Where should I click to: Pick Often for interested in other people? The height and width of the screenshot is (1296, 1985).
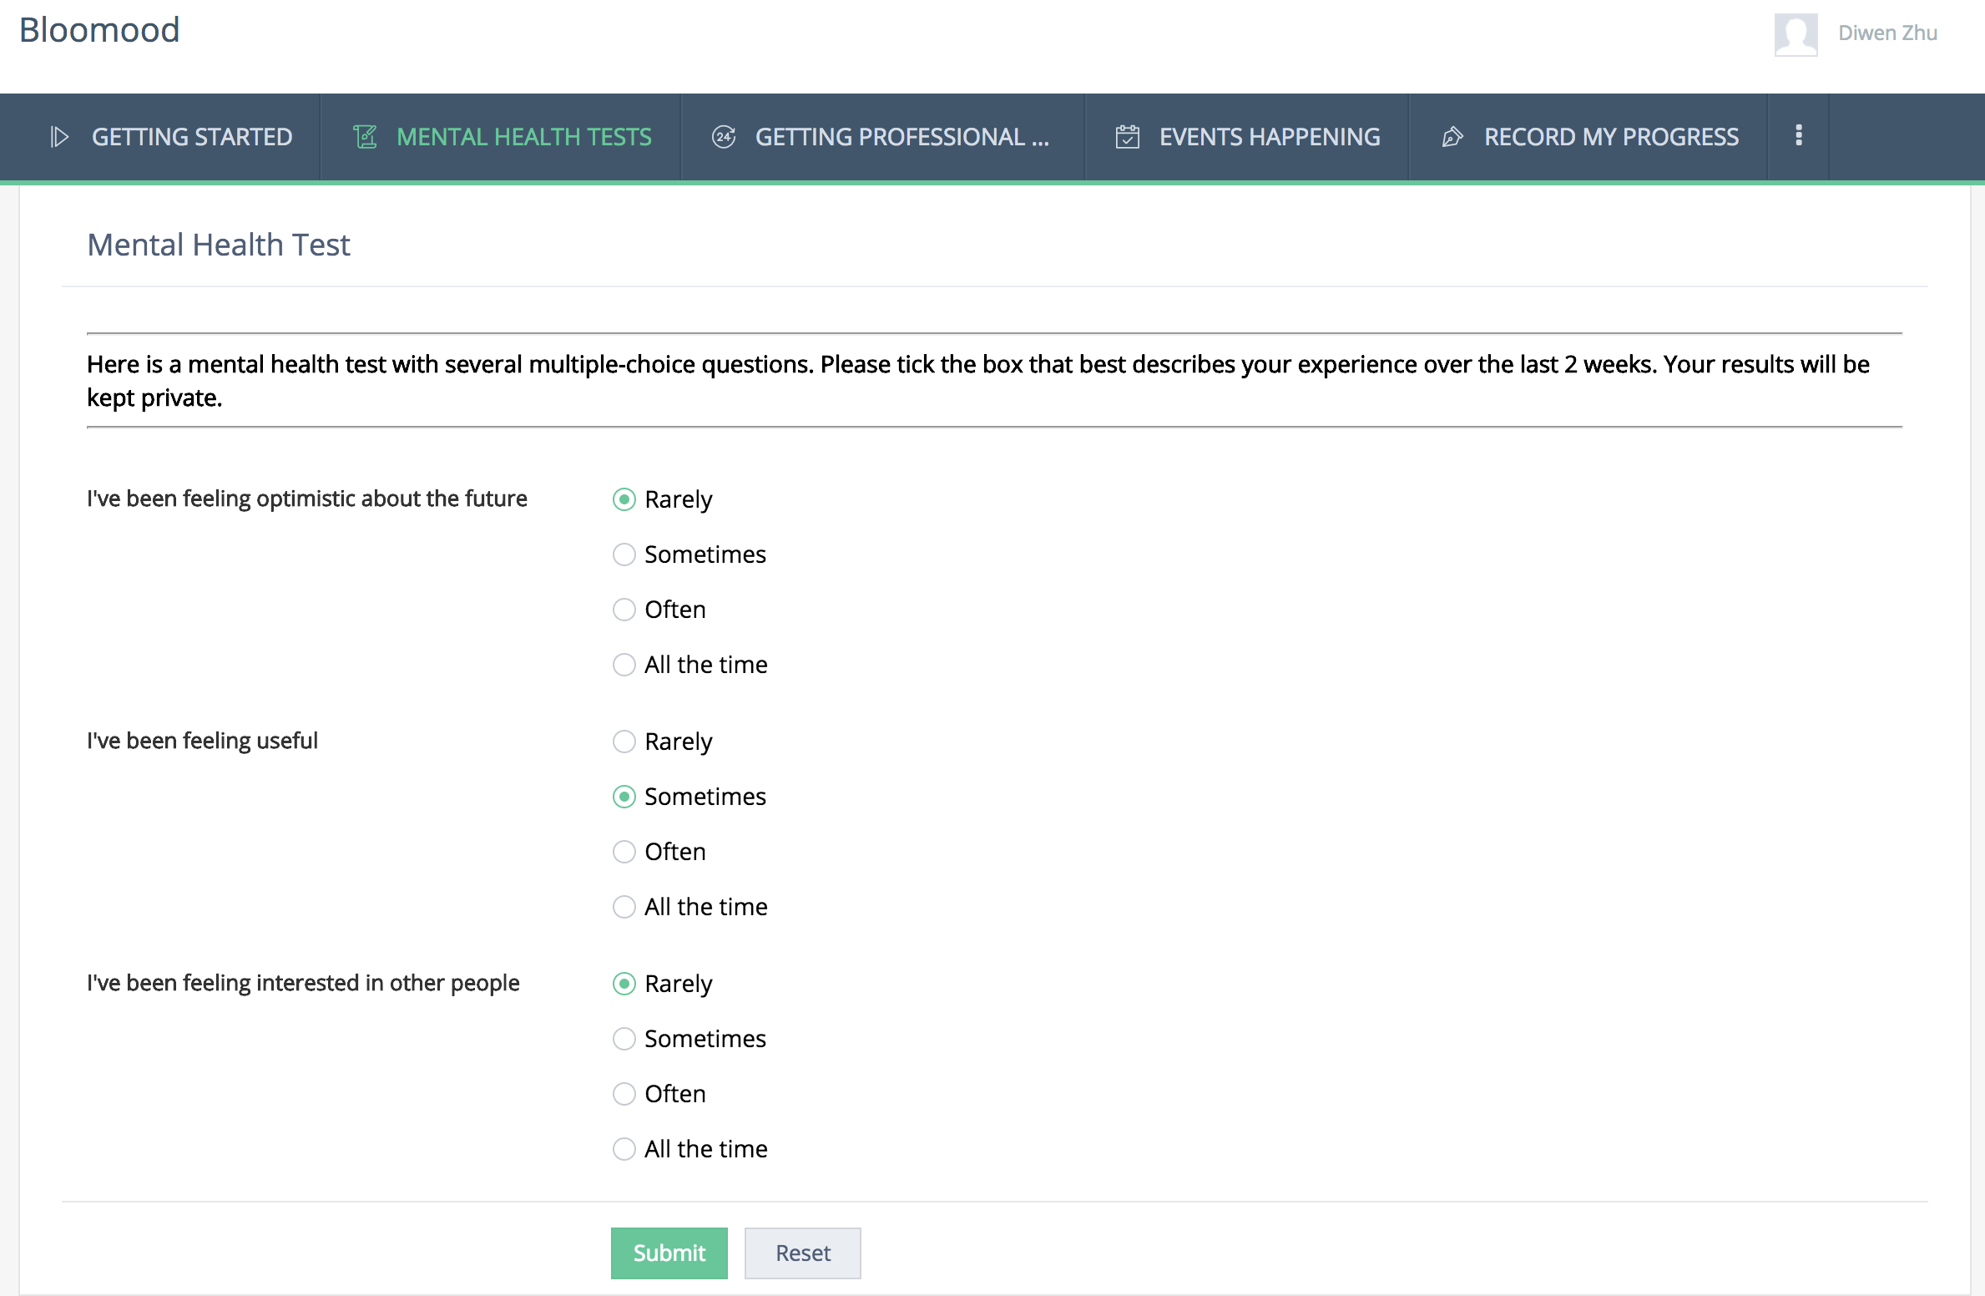click(x=624, y=1094)
